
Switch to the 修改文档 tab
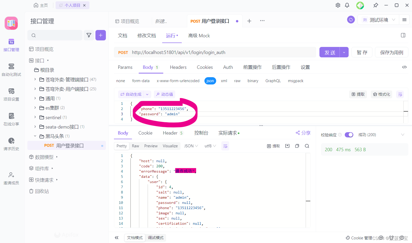point(147,35)
